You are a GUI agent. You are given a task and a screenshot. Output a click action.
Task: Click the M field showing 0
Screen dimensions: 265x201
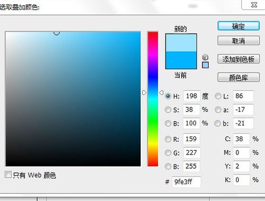tap(242, 153)
